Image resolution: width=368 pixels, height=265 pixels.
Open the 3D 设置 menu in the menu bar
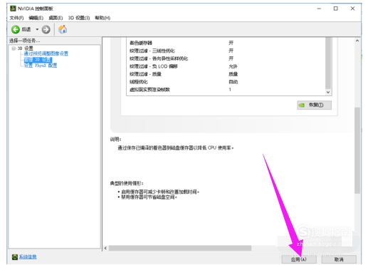click(x=79, y=18)
